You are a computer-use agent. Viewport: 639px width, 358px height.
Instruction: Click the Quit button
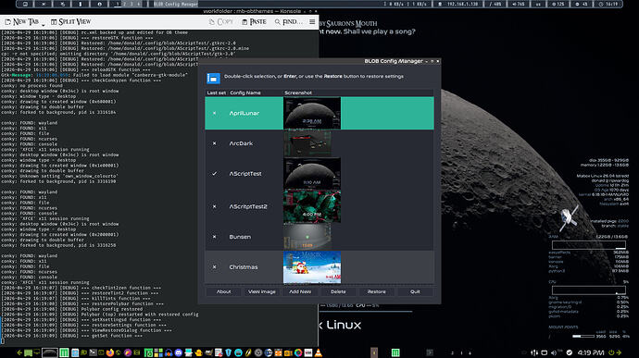pyautogui.click(x=415, y=291)
